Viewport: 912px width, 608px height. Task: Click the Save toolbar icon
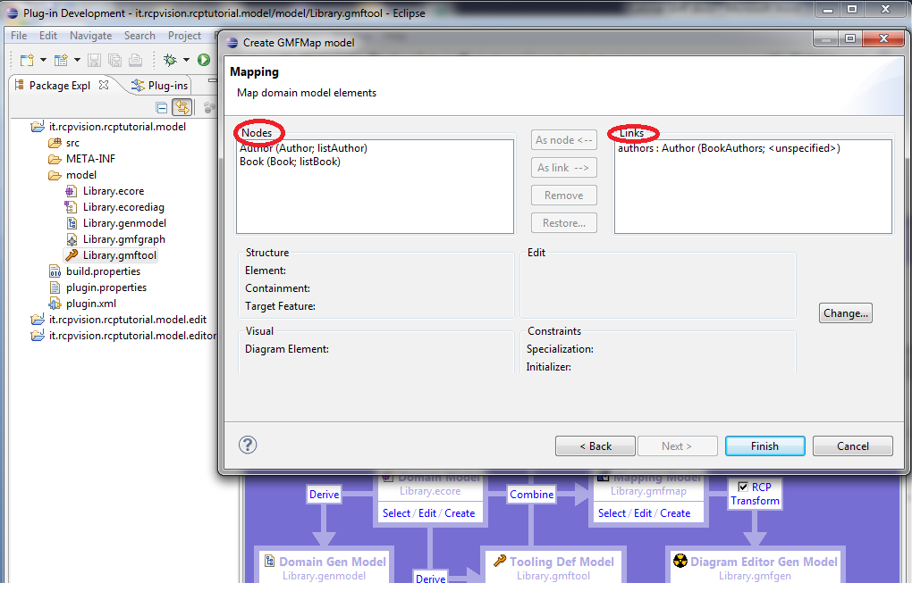pos(94,60)
